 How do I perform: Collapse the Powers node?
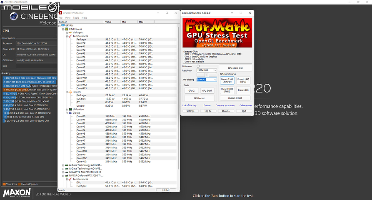point(67,92)
